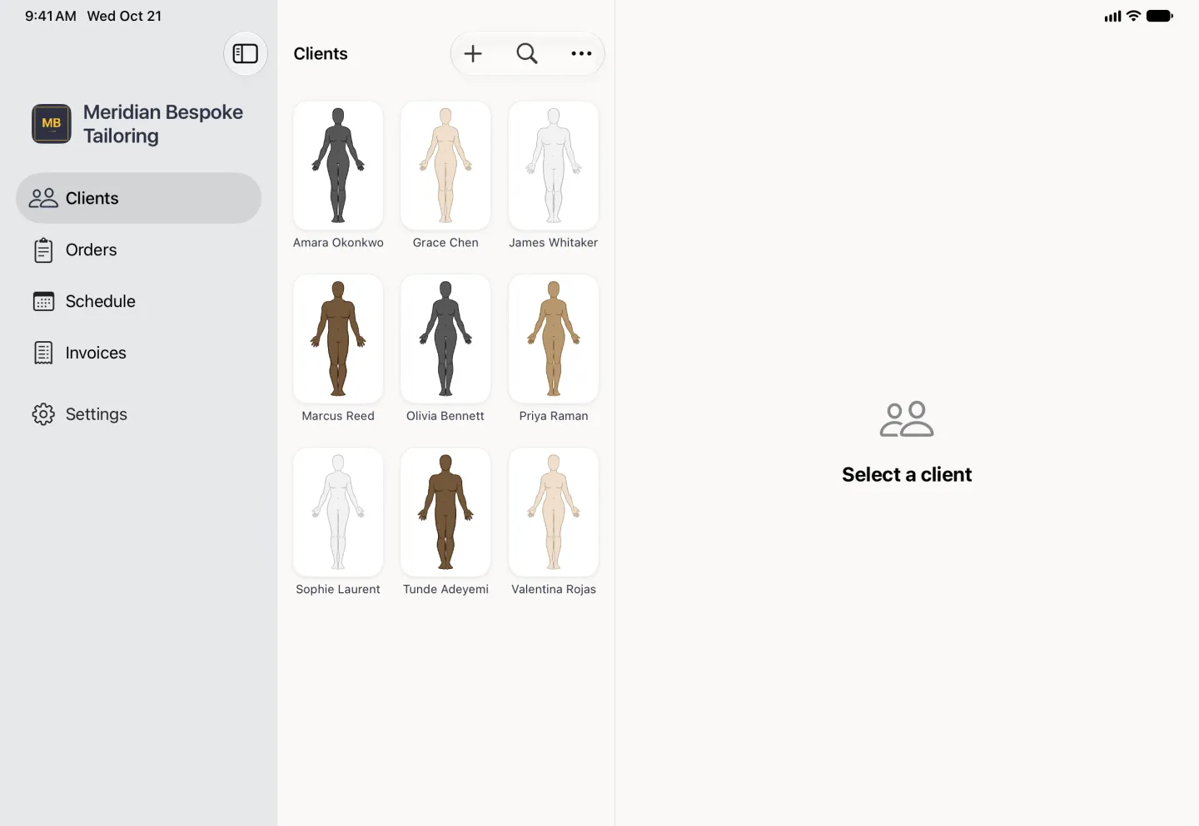Check the Wi-Fi status icon
Viewport: 1199px width, 826px height.
point(1133,16)
